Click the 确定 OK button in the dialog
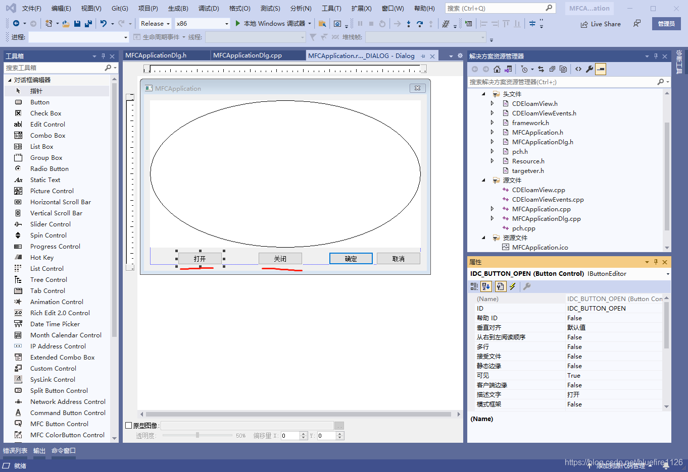 [351, 259]
